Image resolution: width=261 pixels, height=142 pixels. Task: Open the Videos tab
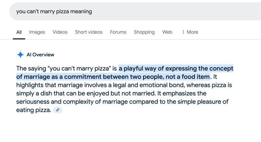coord(60,32)
